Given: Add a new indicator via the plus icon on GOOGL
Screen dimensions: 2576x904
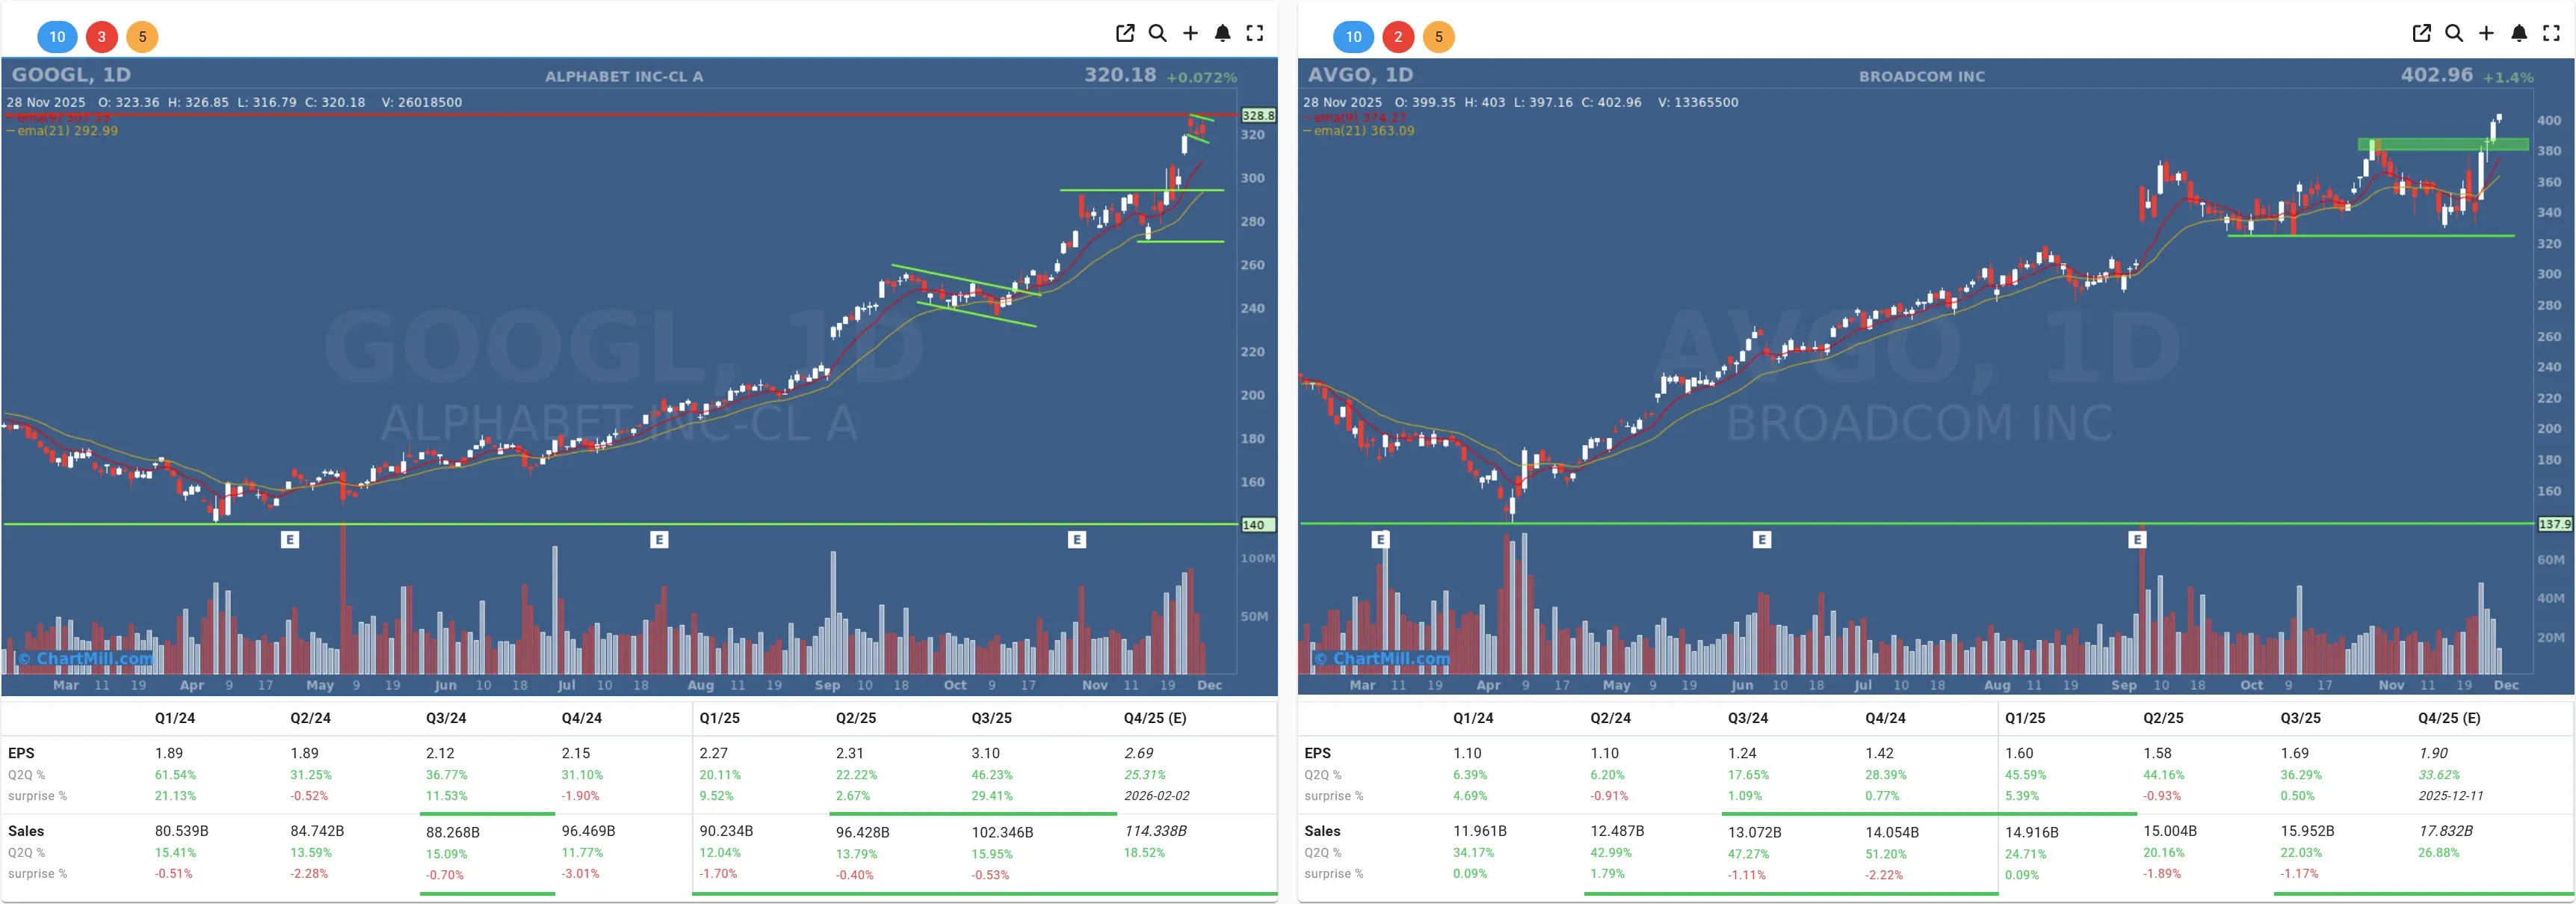Looking at the screenshot, I should tap(1190, 33).
